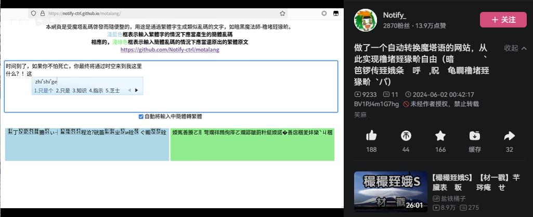Show previous IME candidate page
Image resolution: width=533 pixels, height=217 pixels.
point(129,90)
